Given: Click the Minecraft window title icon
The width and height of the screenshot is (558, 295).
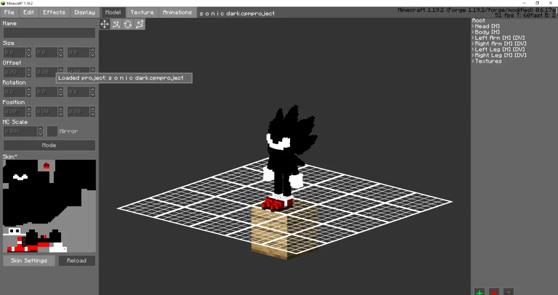Looking at the screenshot, I should pos(4,3).
